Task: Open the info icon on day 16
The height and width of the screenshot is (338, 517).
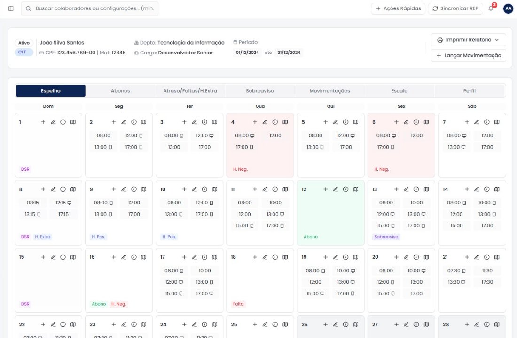Action: 134,257
